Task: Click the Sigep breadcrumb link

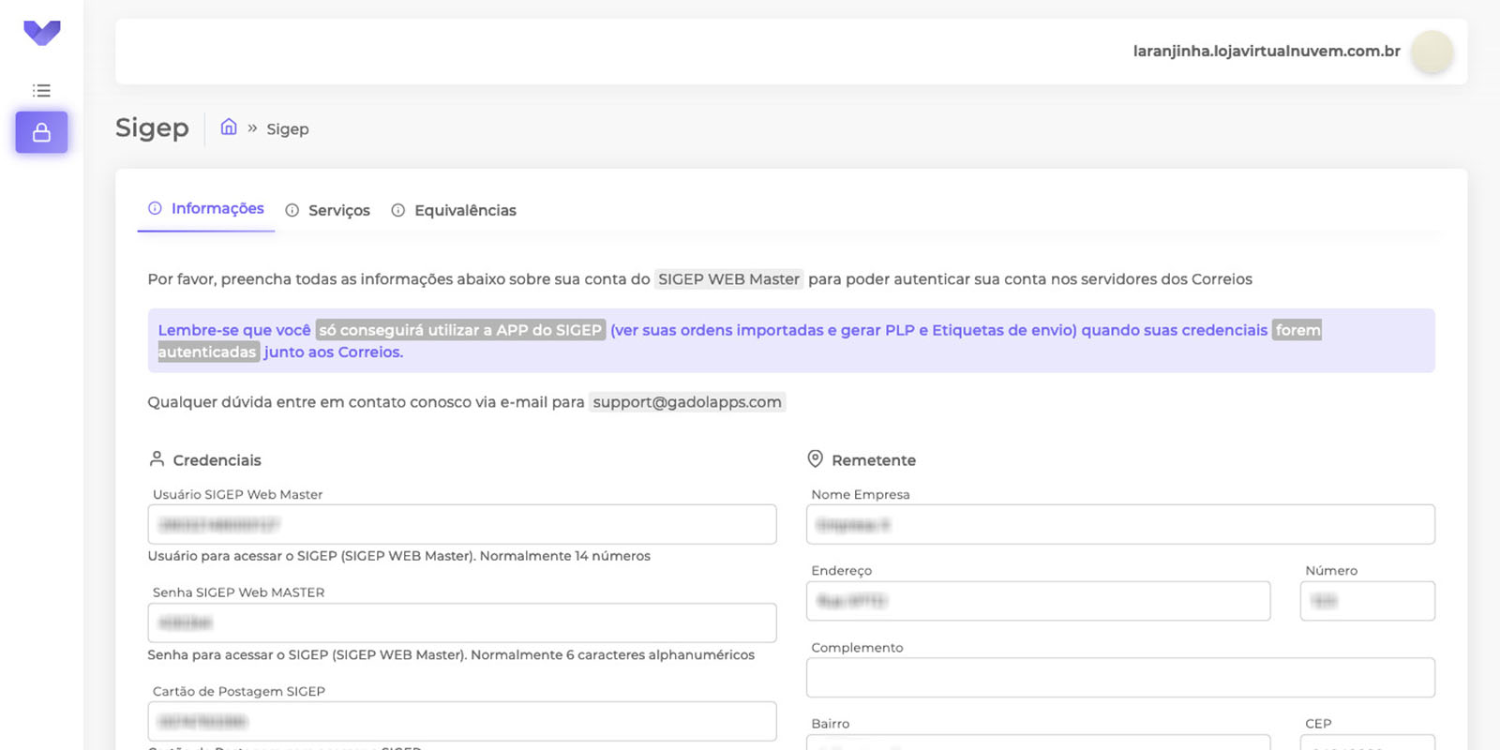Action: [287, 129]
